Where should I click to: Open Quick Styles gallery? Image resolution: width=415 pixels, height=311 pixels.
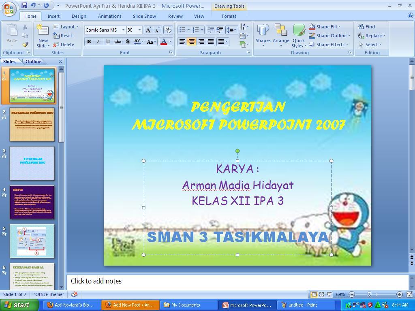[x=299, y=36]
